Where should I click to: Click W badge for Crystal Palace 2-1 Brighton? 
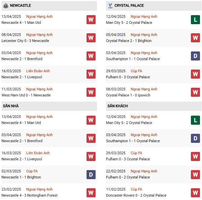[196, 38]
